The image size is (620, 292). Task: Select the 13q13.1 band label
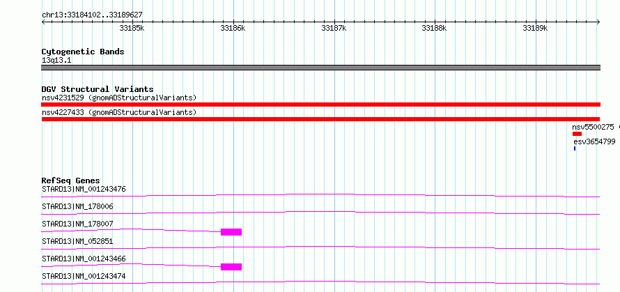click(x=56, y=60)
